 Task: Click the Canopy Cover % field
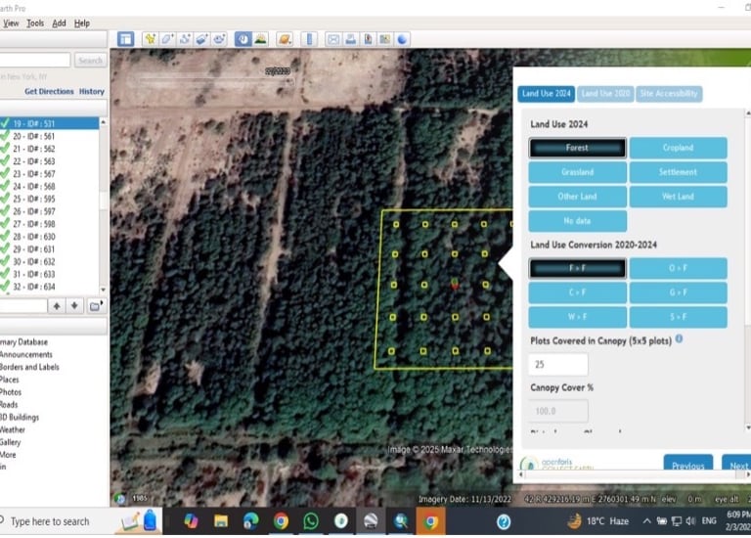coord(558,411)
